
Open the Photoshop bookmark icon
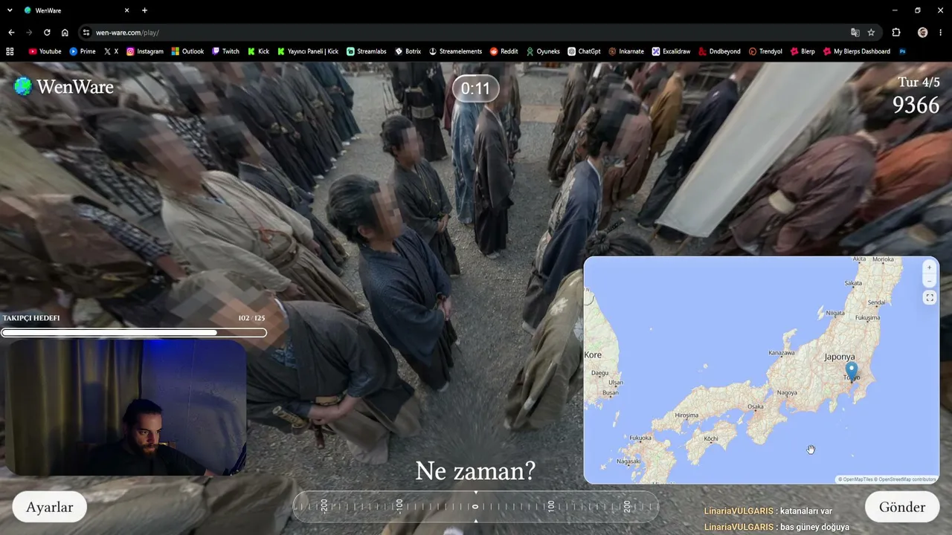point(902,51)
